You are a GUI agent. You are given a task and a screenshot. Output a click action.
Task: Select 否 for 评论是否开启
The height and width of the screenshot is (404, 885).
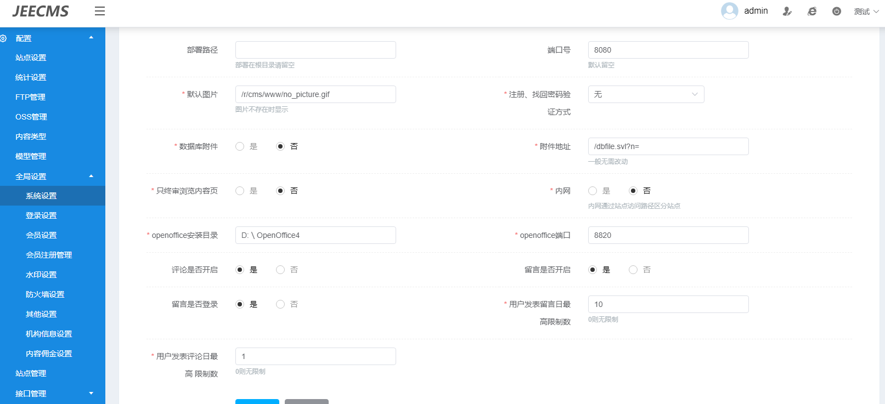[280, 270]
